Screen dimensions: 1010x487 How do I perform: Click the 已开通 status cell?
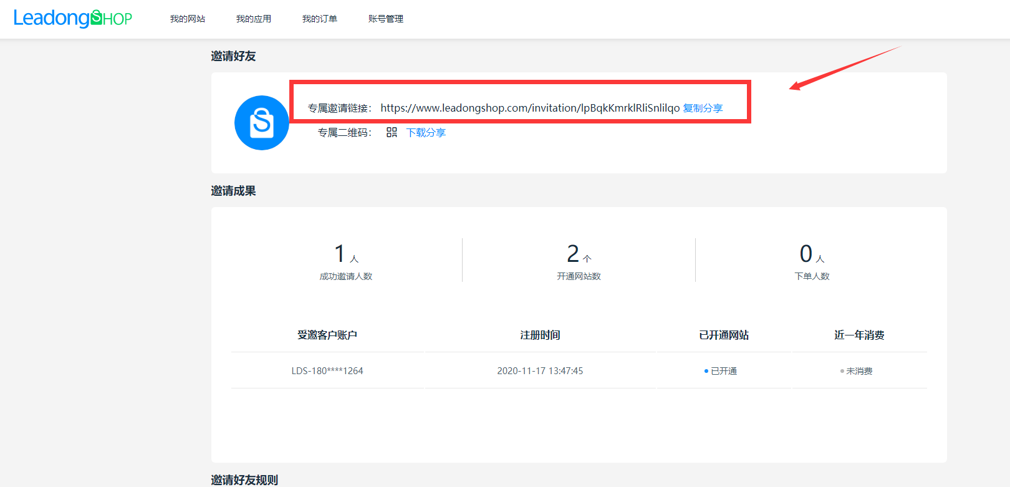pyautogui.click(x=721, y=371)
